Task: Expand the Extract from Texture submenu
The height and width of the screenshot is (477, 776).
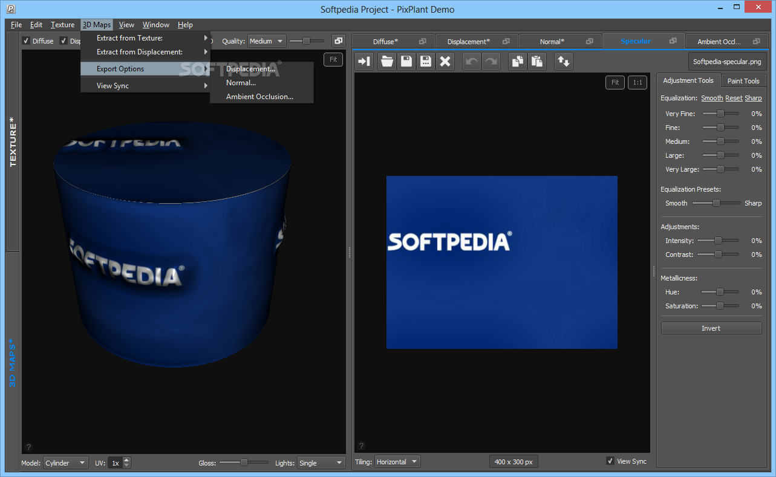Action: tap(145, 38)
